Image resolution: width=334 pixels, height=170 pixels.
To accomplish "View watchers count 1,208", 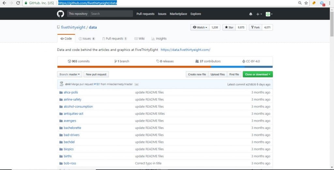I will pyautogui.click(x=215, y=27).
